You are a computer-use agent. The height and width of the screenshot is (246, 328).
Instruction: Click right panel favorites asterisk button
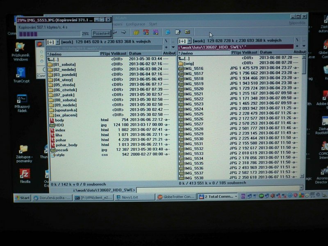click(297, 46)
